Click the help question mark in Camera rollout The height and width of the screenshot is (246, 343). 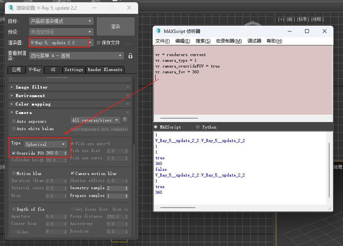coord(124,119)
